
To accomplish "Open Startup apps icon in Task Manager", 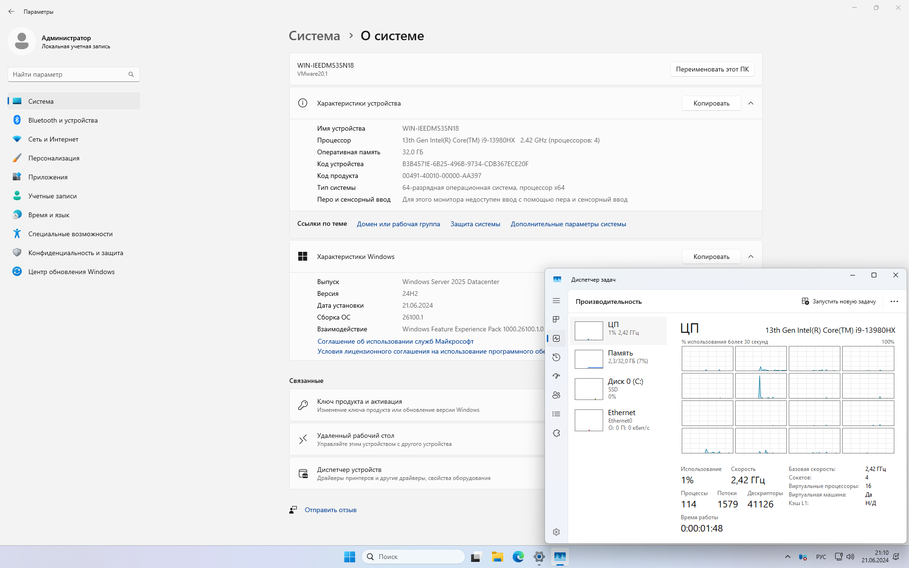I will click(x=556, y=376).
